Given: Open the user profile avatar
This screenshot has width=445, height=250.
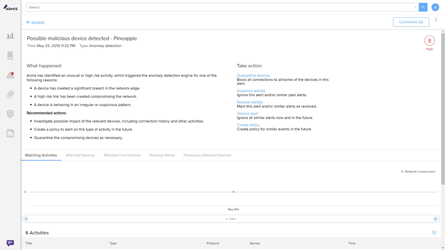Looking at the screenshot, I should coord(435,7).
